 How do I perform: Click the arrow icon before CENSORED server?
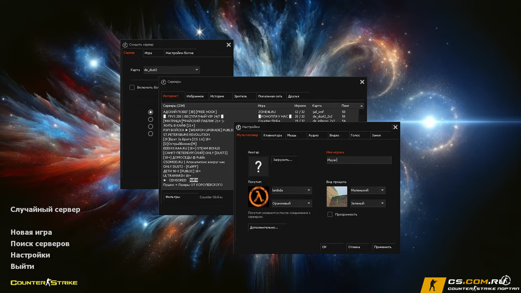pos(165,180)
